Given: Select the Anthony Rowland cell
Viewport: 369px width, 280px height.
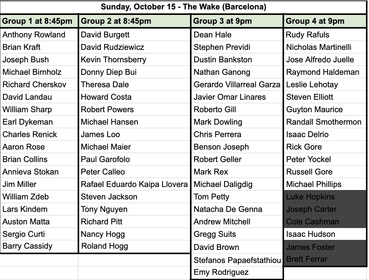Looking at the screenshot, I should tap(39, 35).
